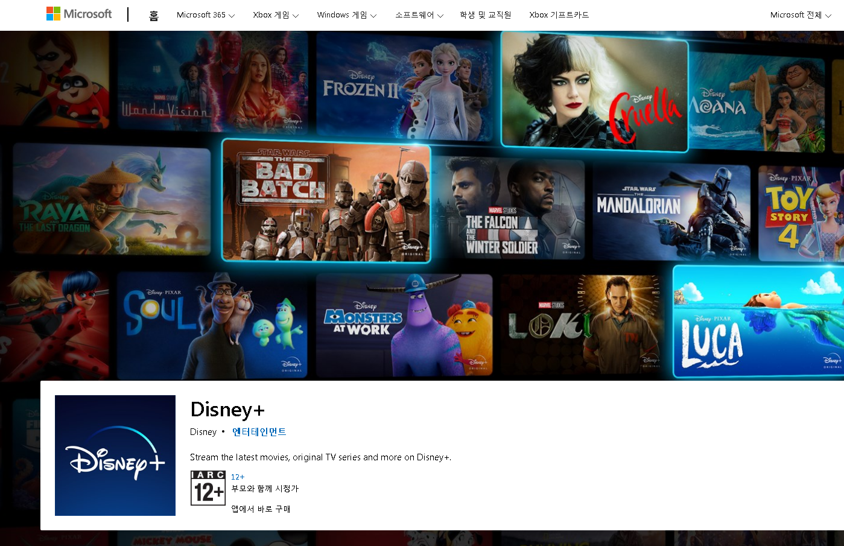
Task: Expand the Xbox 게임 menu
Action: pyautogui.click(x=276, y=15)
